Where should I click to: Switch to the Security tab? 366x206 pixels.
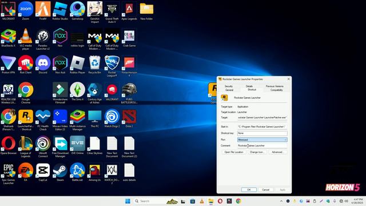[x=229, y=86]
